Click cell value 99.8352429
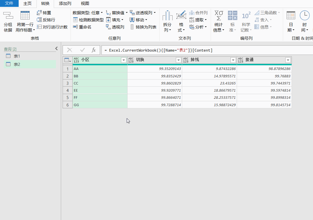Screen dimensions: 313x220 click(155, 76)
